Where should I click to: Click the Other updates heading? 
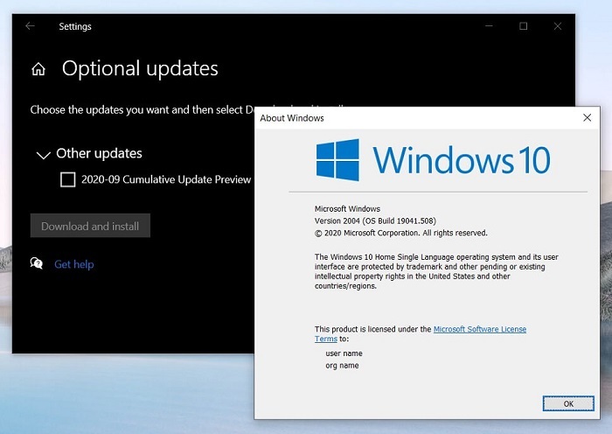(99, 153)
